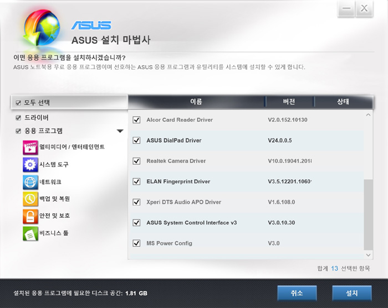The image size is (388, 308).
Task: Pick the Safety and Protection padlock icon
Action: (x=30, y=216)
